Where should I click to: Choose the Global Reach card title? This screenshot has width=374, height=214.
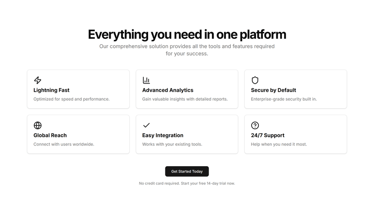(x=50, y=135)
